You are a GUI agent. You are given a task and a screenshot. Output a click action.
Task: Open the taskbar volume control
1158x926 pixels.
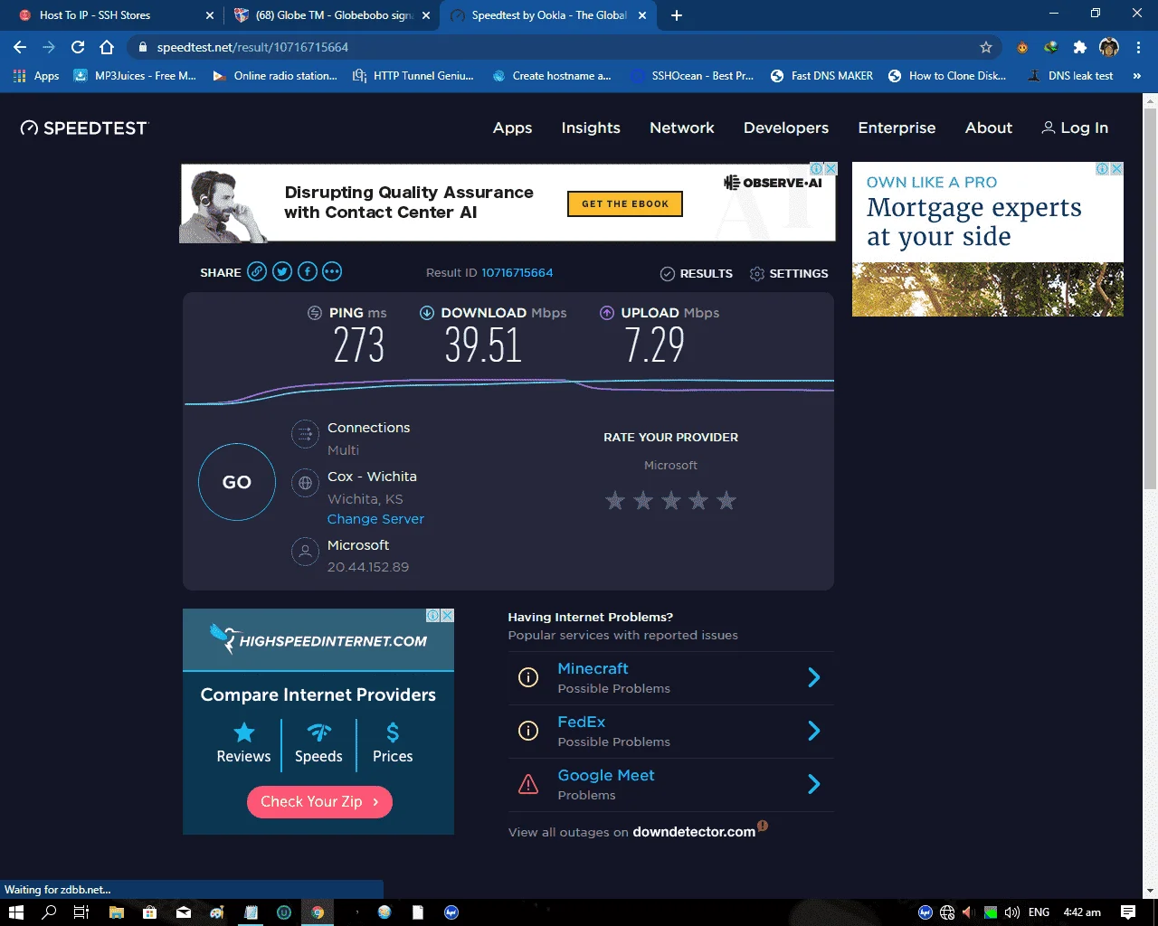pyautogui.click(x=1012, y=912)
